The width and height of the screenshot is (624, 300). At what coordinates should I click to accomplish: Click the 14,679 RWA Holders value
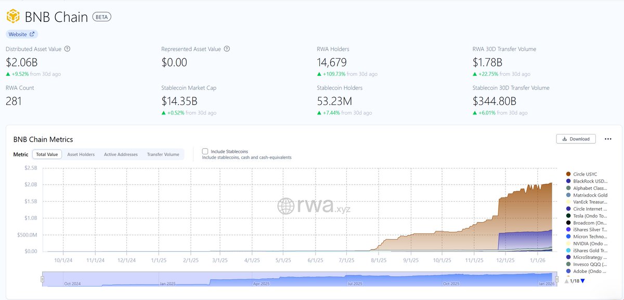pyautogui.click(x=332, y=62)
